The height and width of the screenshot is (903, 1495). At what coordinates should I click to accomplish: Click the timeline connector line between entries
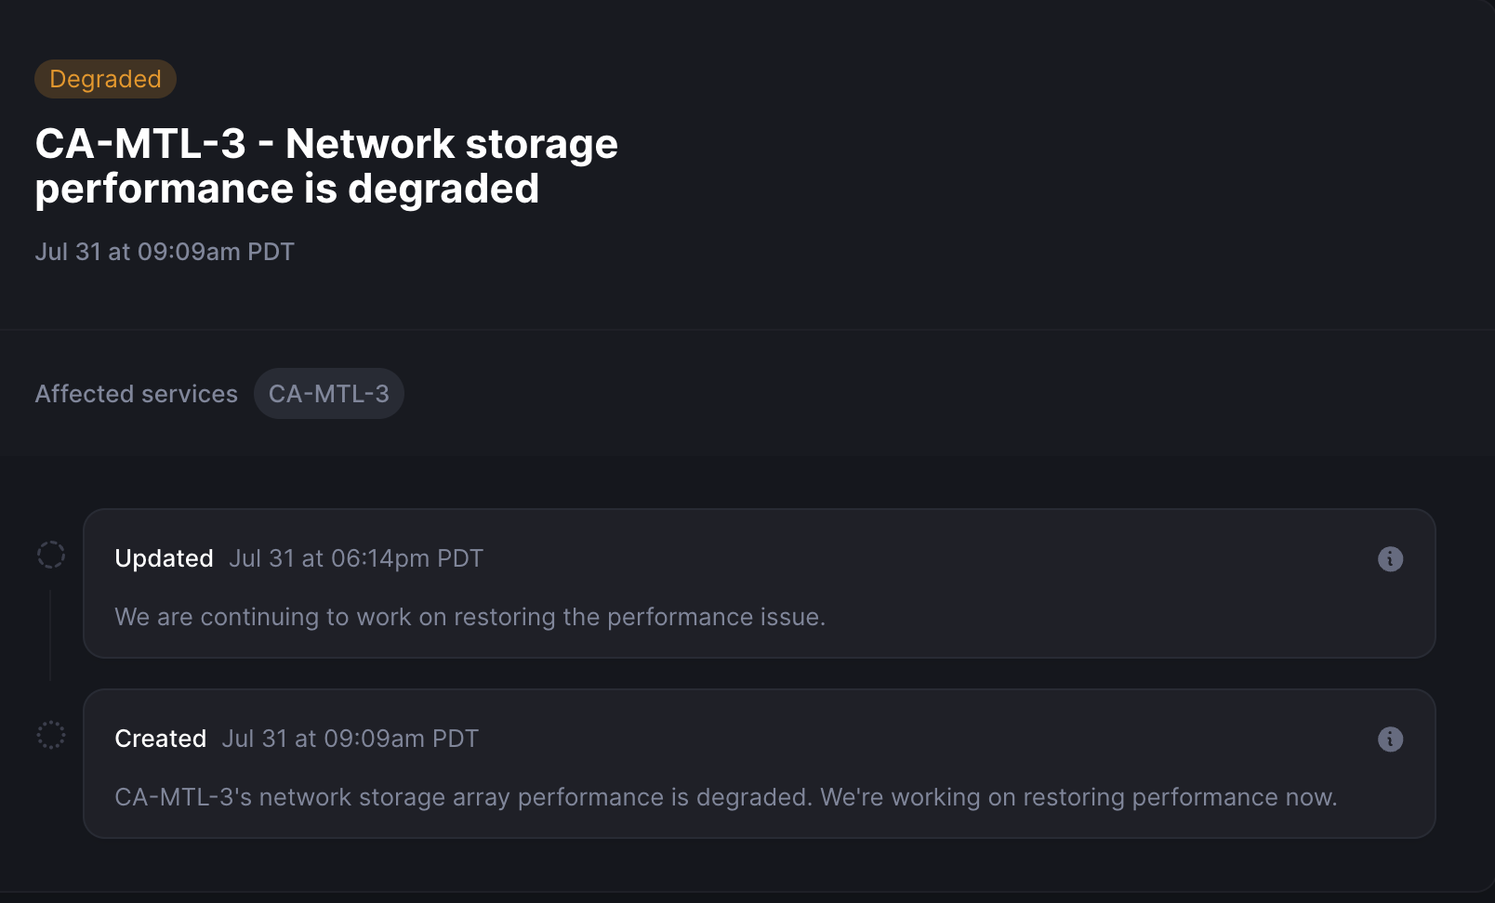[50, 636]
